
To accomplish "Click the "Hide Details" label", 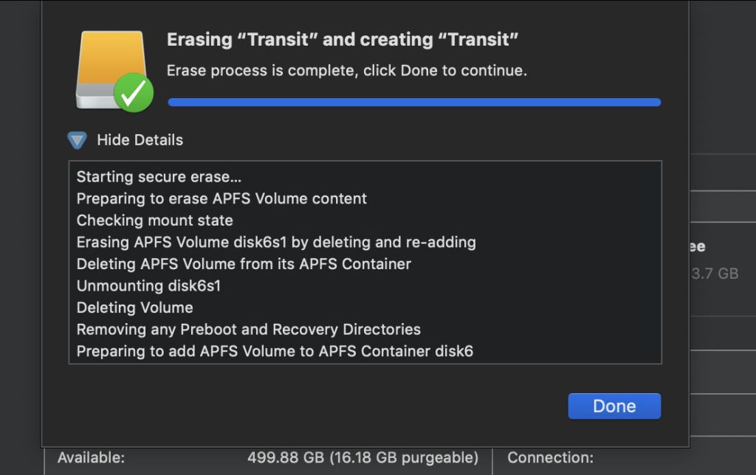I will pyautogui.click(x=140, y=140).
